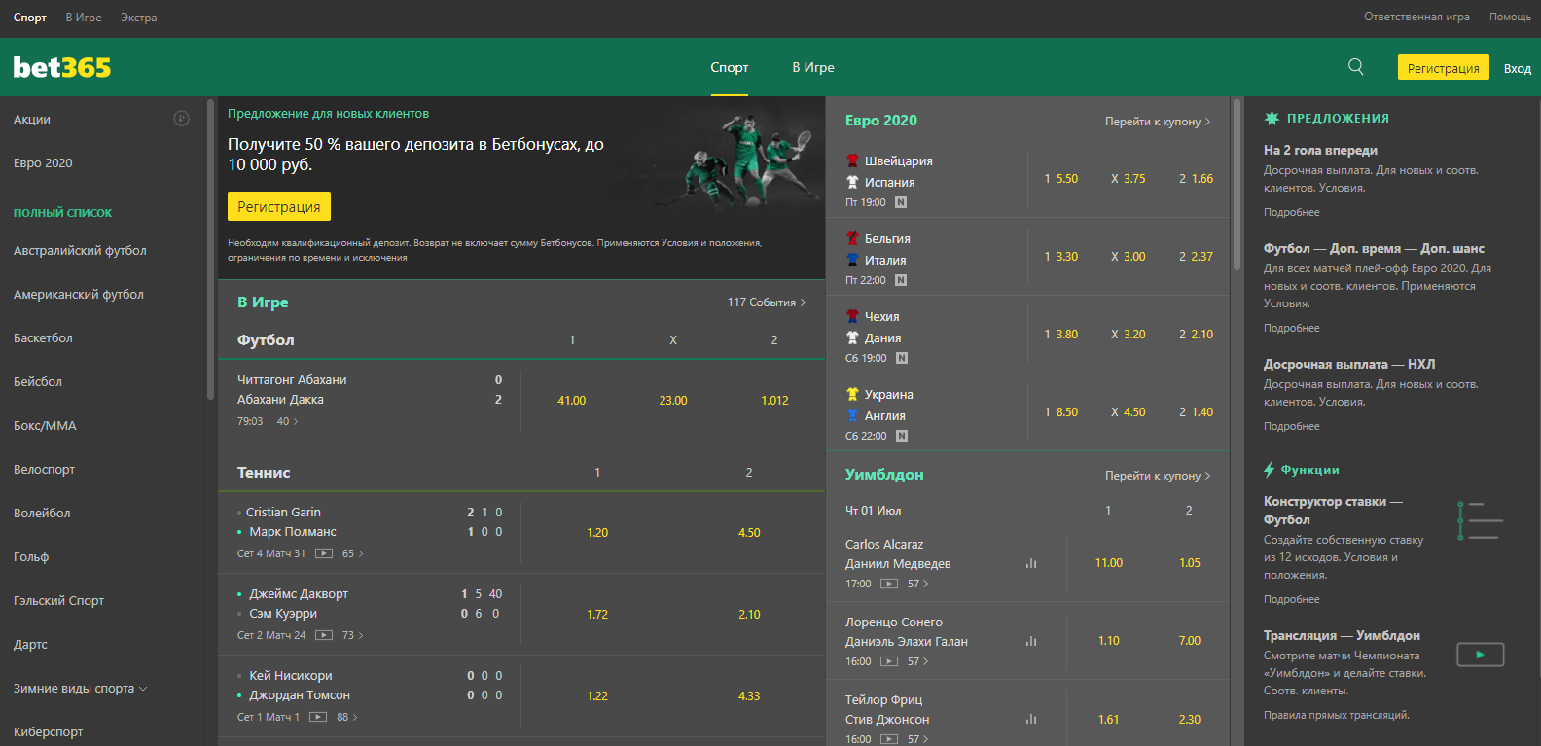
Task: Open Уимблдон Перейти к купону link
Action: tap(1158, 476)
